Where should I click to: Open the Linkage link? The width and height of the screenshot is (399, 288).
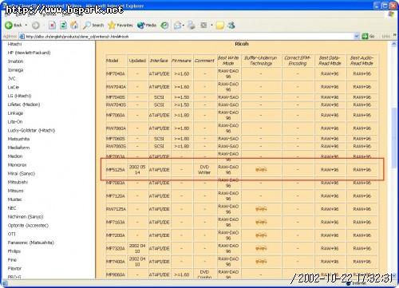(x=15, y=113)
